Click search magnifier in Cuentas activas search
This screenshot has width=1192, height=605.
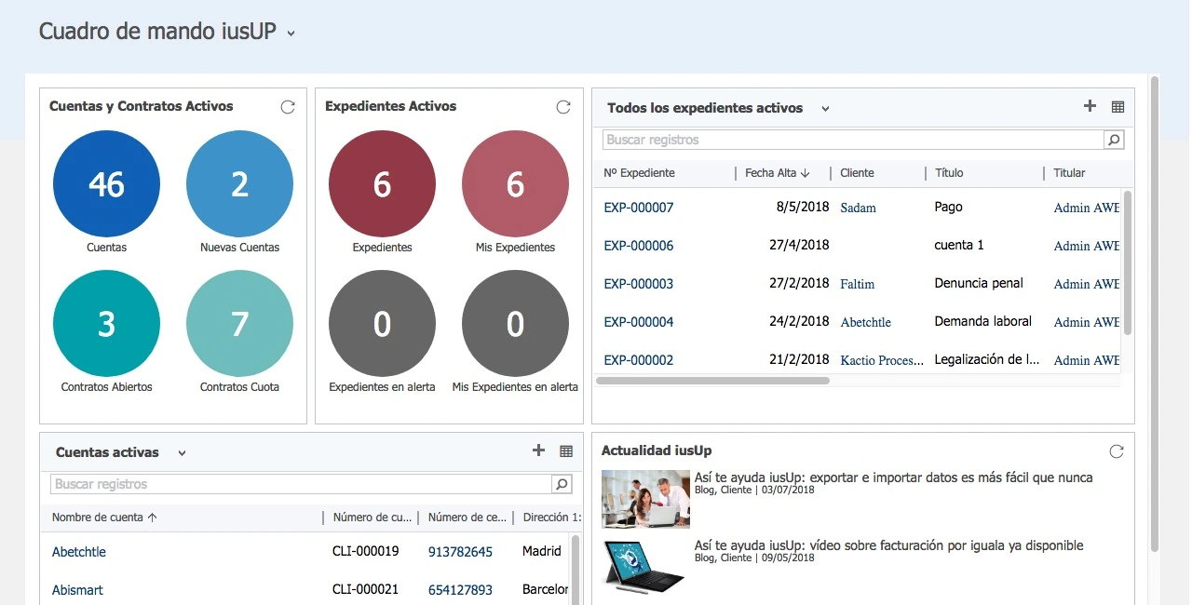pos(562,484)
